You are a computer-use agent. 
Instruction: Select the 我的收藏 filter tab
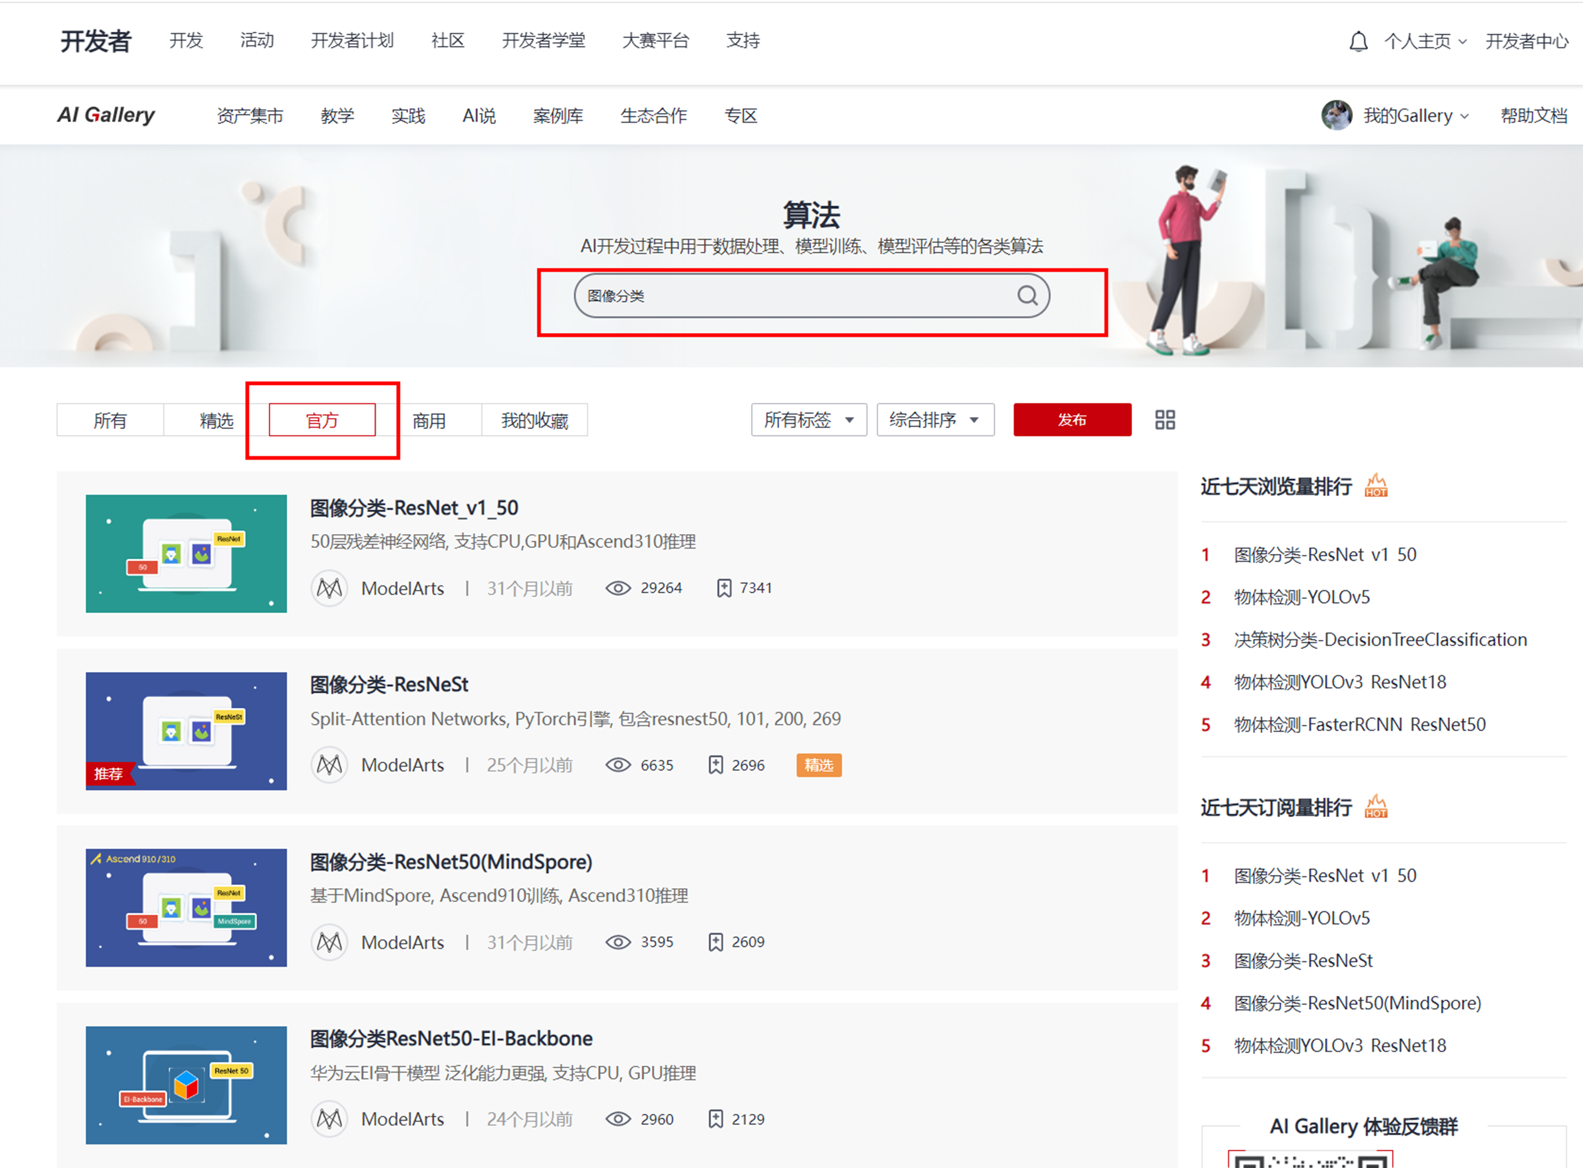[535, 421]
